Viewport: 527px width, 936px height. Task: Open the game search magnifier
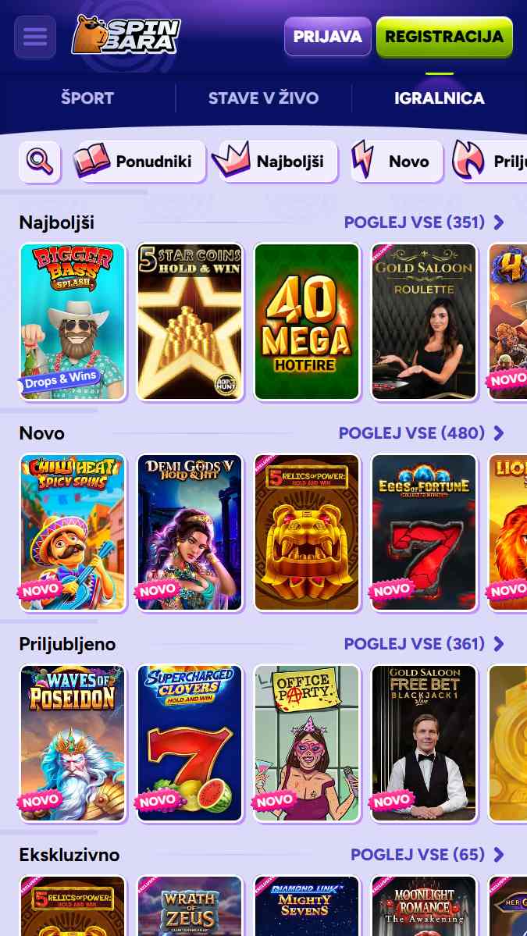40,162
